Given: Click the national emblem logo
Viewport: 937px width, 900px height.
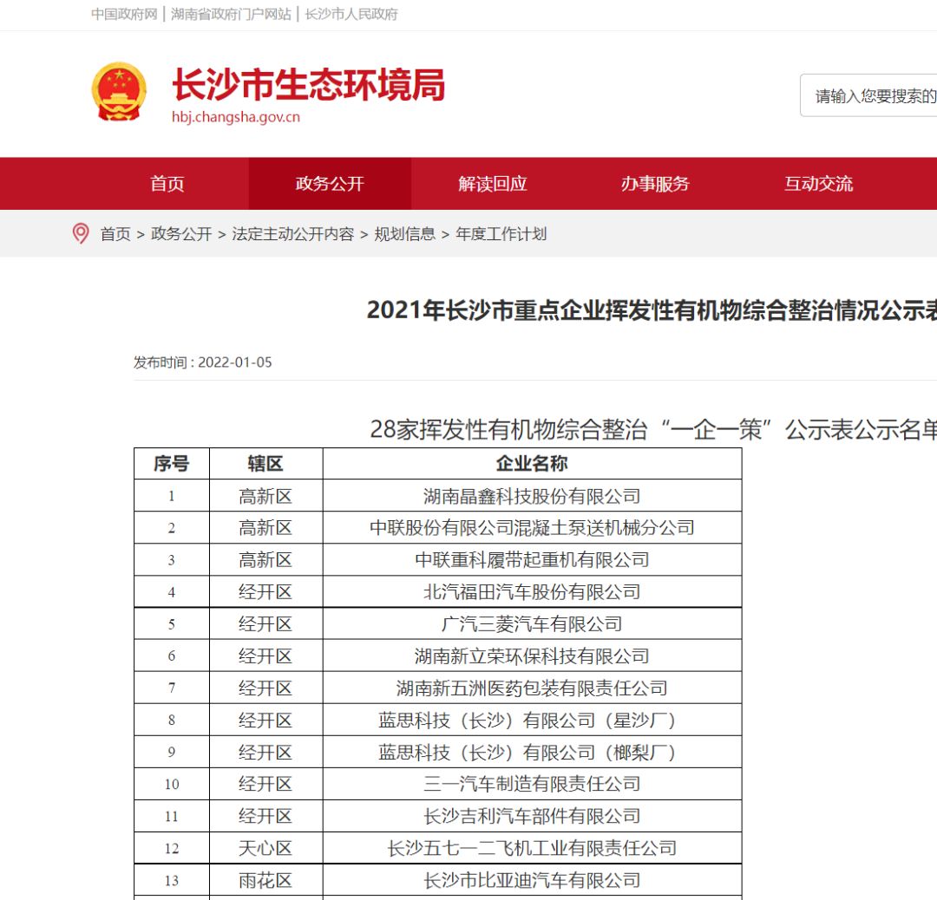Looking at the screenshot, I should (119, 92).
